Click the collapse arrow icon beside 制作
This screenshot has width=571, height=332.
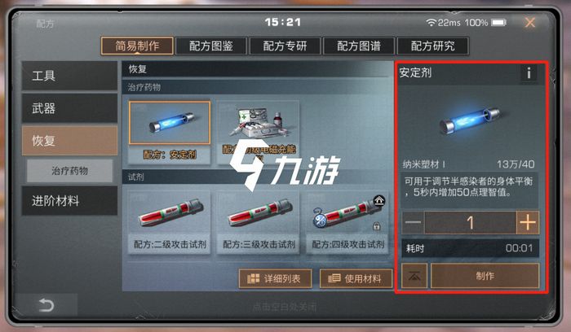pos(414,276)
